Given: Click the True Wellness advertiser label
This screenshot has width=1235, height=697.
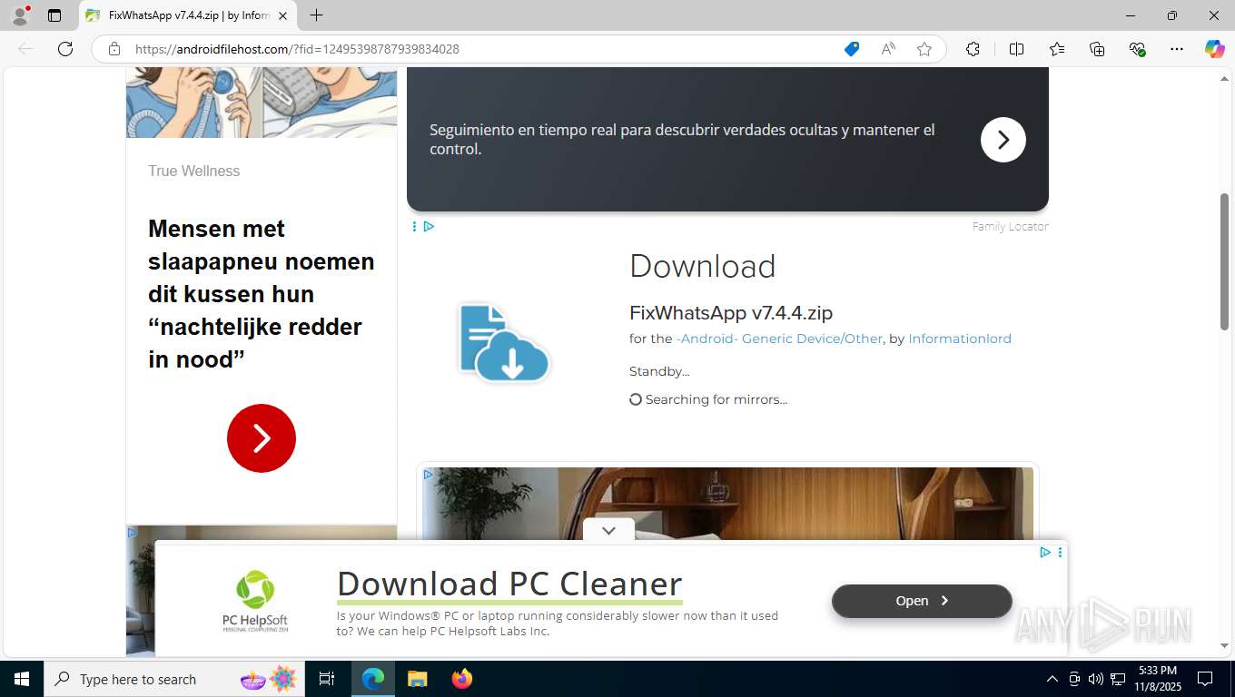Looking at the screenshot, I should click(194, 171).
